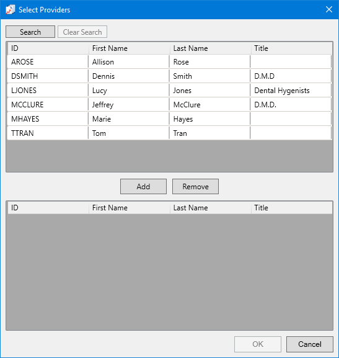Screen dimensions: 339x358
Task: Click the Add button
Action: [x=144, y=187]
